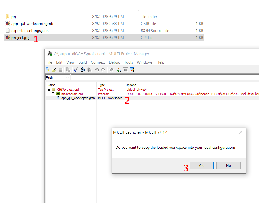Undo the last action via toolbar arrow
The height and width of the screenshot is (203, 259).
tap(97, 69)
